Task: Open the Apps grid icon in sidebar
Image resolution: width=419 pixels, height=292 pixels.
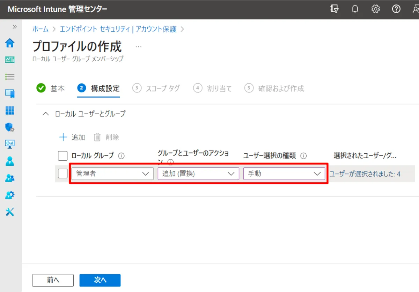Action: pyautogui.click(x=10, y=110)
